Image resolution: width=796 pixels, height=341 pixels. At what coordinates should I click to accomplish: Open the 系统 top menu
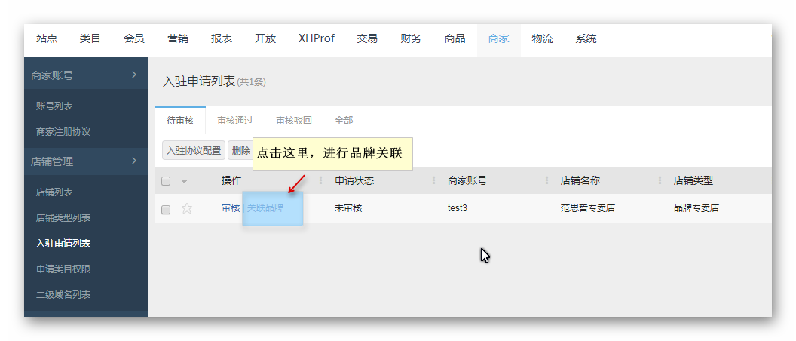point(586,38)
